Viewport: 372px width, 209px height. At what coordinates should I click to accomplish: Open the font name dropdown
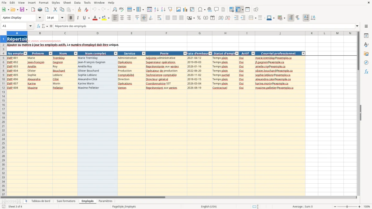pyautogui.click(x=40, y=18)
